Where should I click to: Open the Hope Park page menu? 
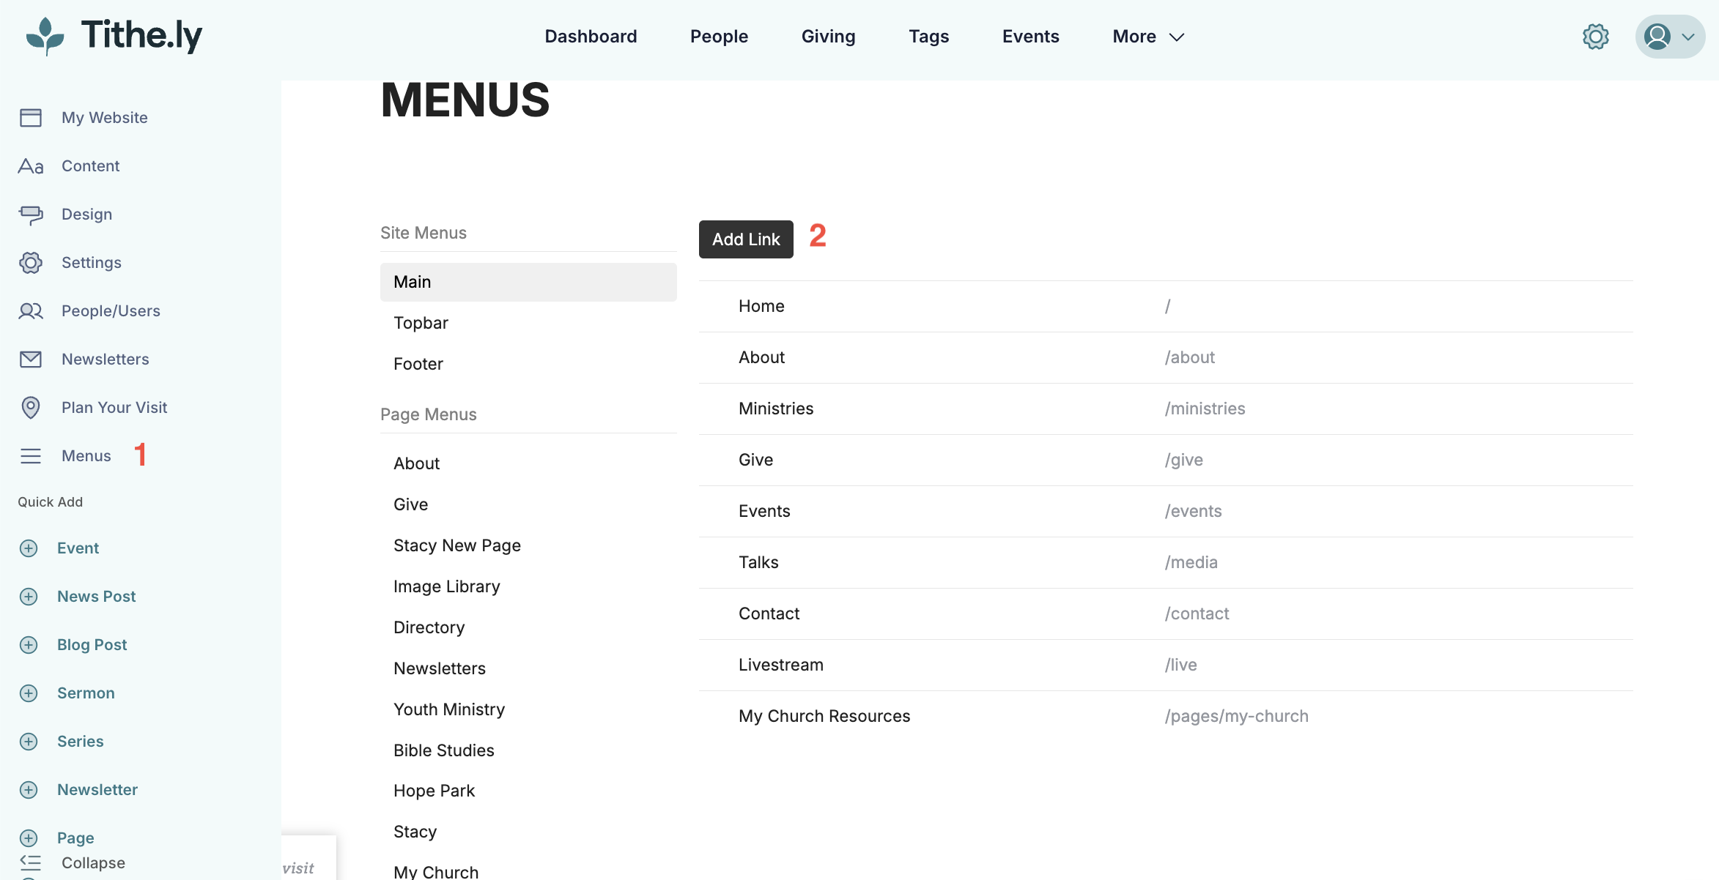pyautogui.click(x=528, y=791)
